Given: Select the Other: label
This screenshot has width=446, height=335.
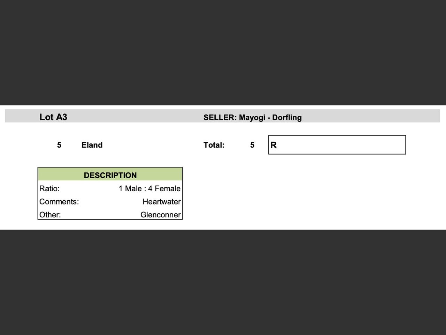Looking at the screenshot, I should (x=50, y=215).
